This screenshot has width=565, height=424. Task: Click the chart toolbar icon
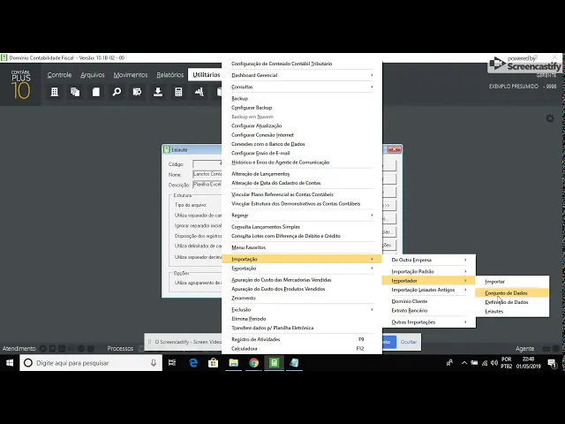tap(200, 92)
